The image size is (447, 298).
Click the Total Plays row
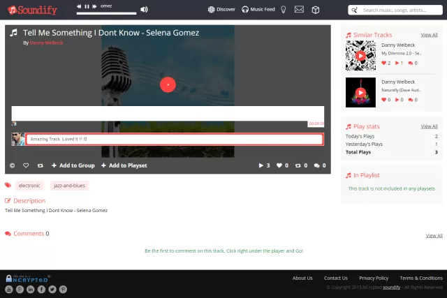click(392, 152)
